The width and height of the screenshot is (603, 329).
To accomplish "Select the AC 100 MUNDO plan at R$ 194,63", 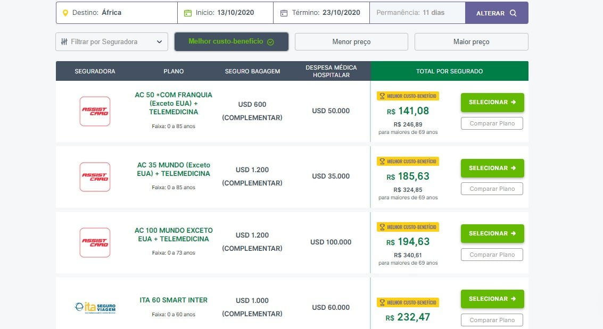I will [492, 233].
